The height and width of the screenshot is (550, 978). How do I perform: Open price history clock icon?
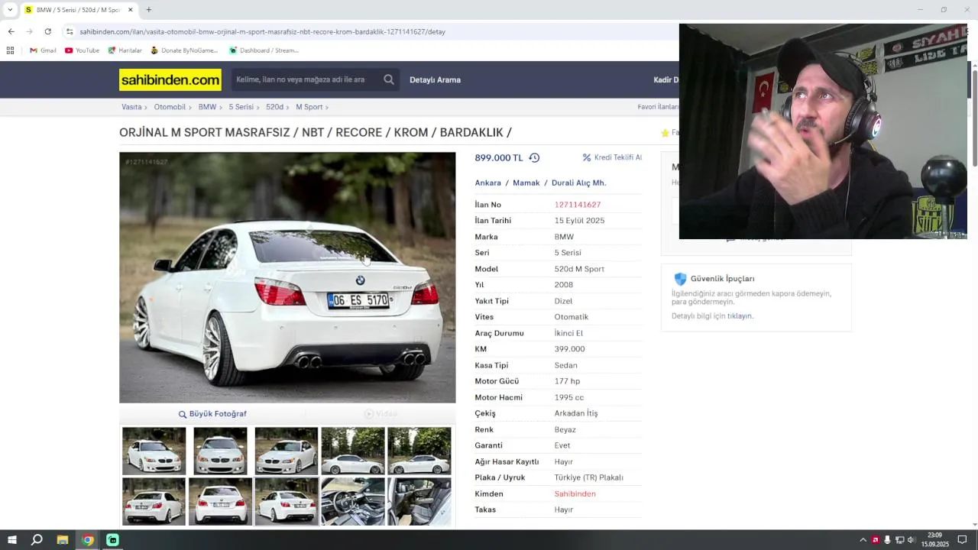pos(534,157)
